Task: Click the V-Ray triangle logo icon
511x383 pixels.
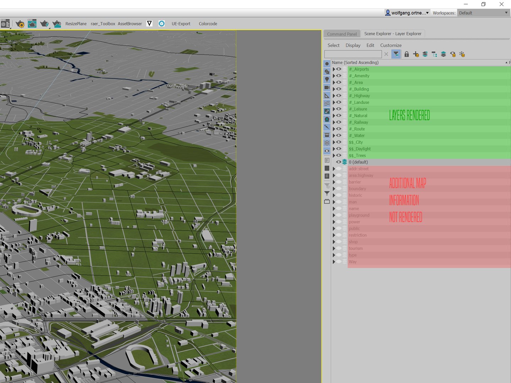Action: pyautogui.click(x=149, y=23)
